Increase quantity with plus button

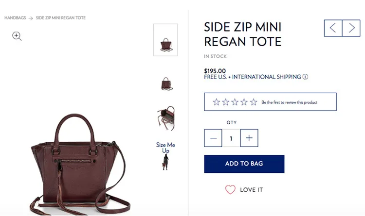[x=249, y=138]
